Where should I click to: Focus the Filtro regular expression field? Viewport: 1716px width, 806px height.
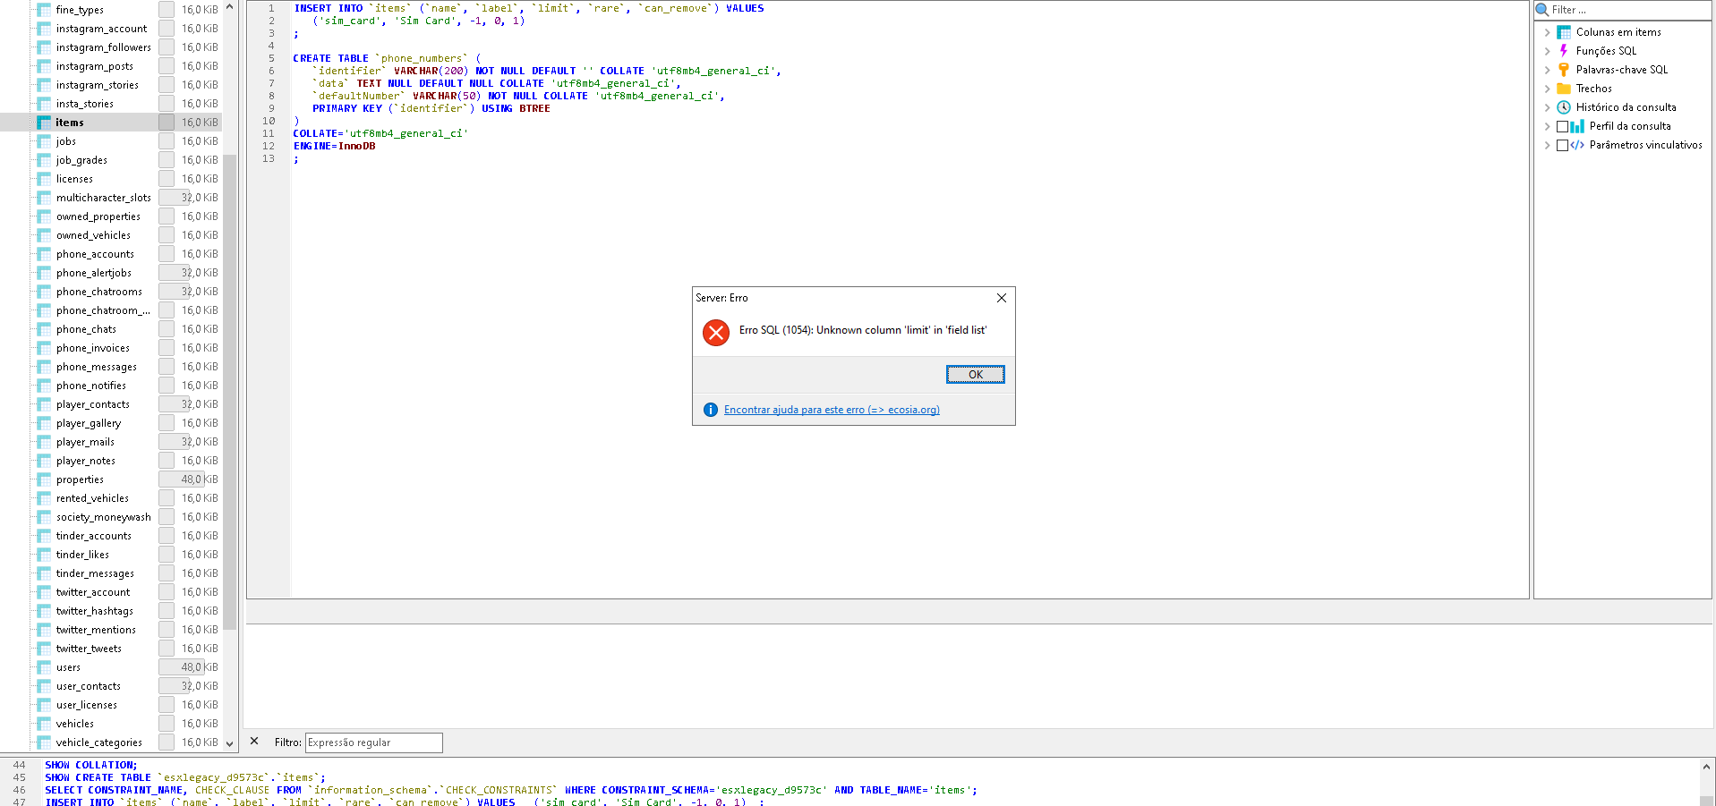(x=374, y=742)
